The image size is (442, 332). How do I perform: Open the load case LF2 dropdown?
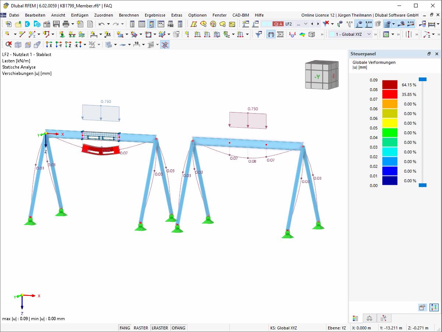[x=305, y=24]
